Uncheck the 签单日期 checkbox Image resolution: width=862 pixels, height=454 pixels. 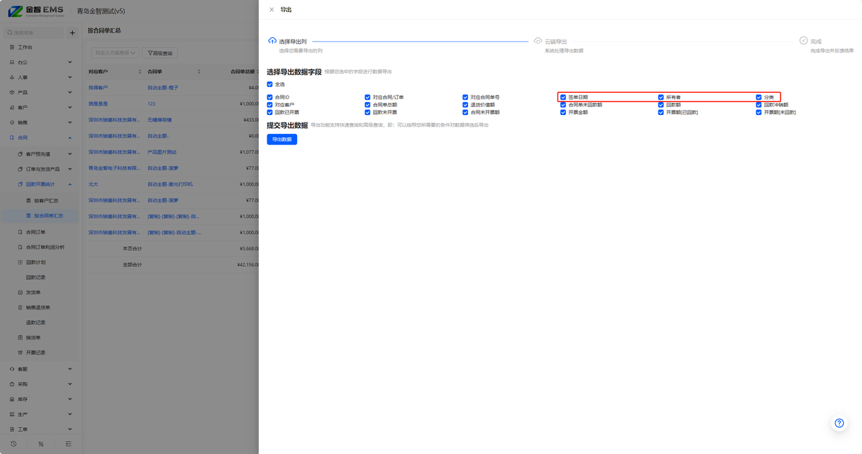click(x=563, y=98)
